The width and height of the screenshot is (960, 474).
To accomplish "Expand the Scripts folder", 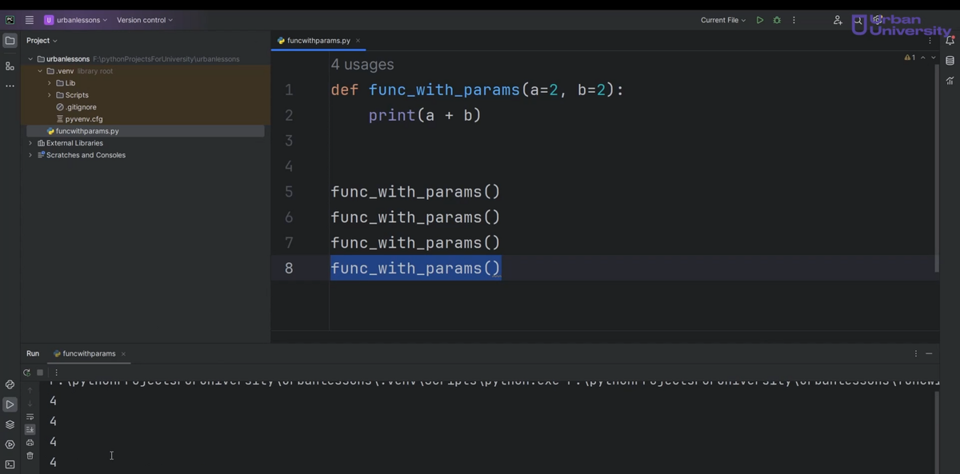I will tap(50, 95).
